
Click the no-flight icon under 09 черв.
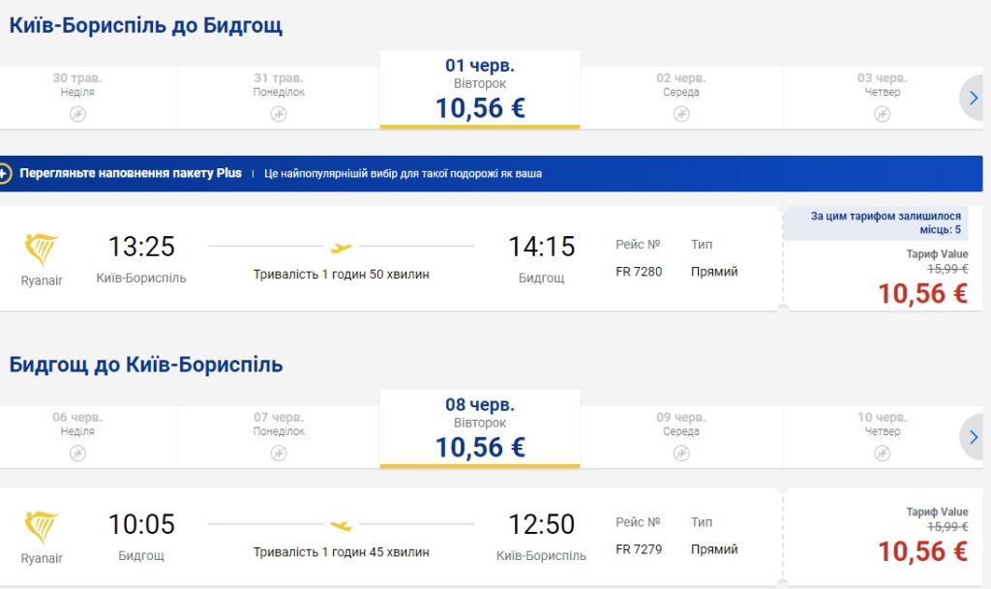tap(681, 454)
